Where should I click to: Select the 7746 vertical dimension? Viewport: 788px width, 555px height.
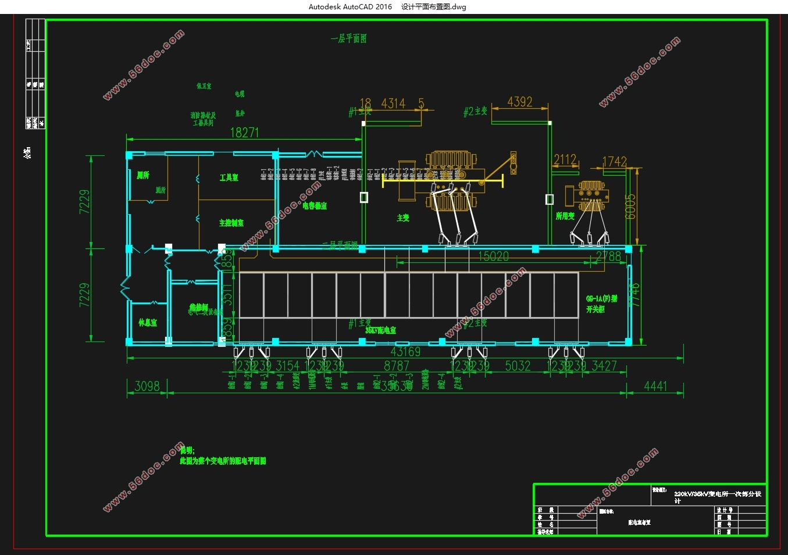tap(634, 295)
